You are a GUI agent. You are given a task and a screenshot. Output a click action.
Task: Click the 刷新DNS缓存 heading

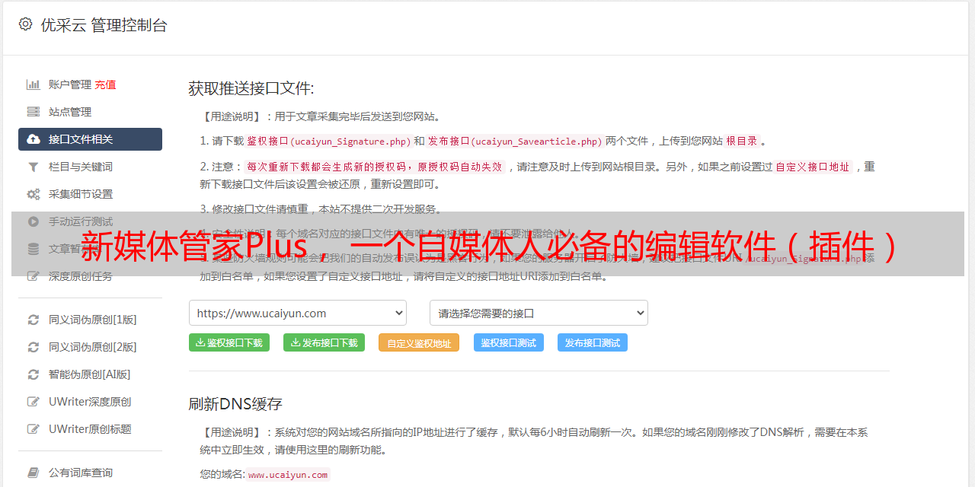235,404
